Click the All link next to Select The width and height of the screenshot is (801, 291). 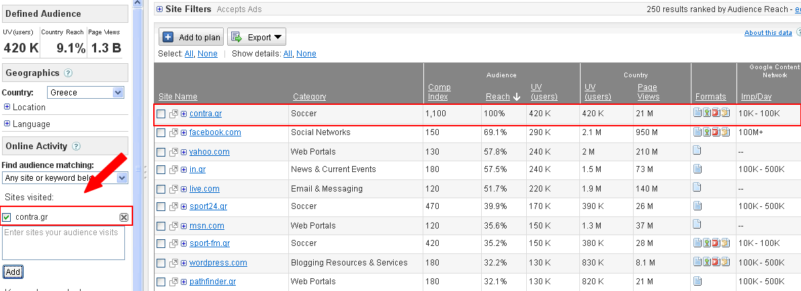click(x=189, y=54)
